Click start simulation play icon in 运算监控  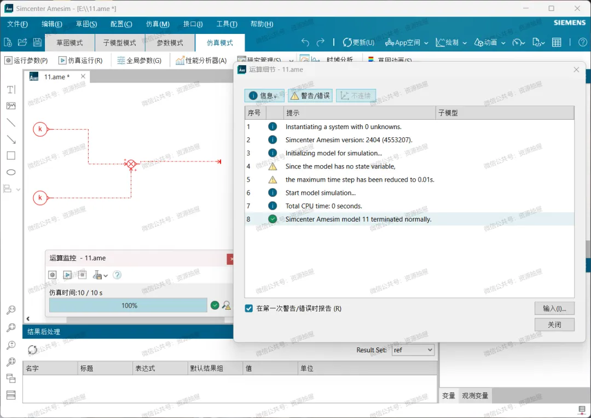pos(67,275)
